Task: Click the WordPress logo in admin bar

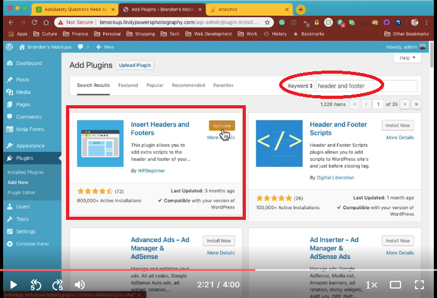Action: (x=9, y=47)
